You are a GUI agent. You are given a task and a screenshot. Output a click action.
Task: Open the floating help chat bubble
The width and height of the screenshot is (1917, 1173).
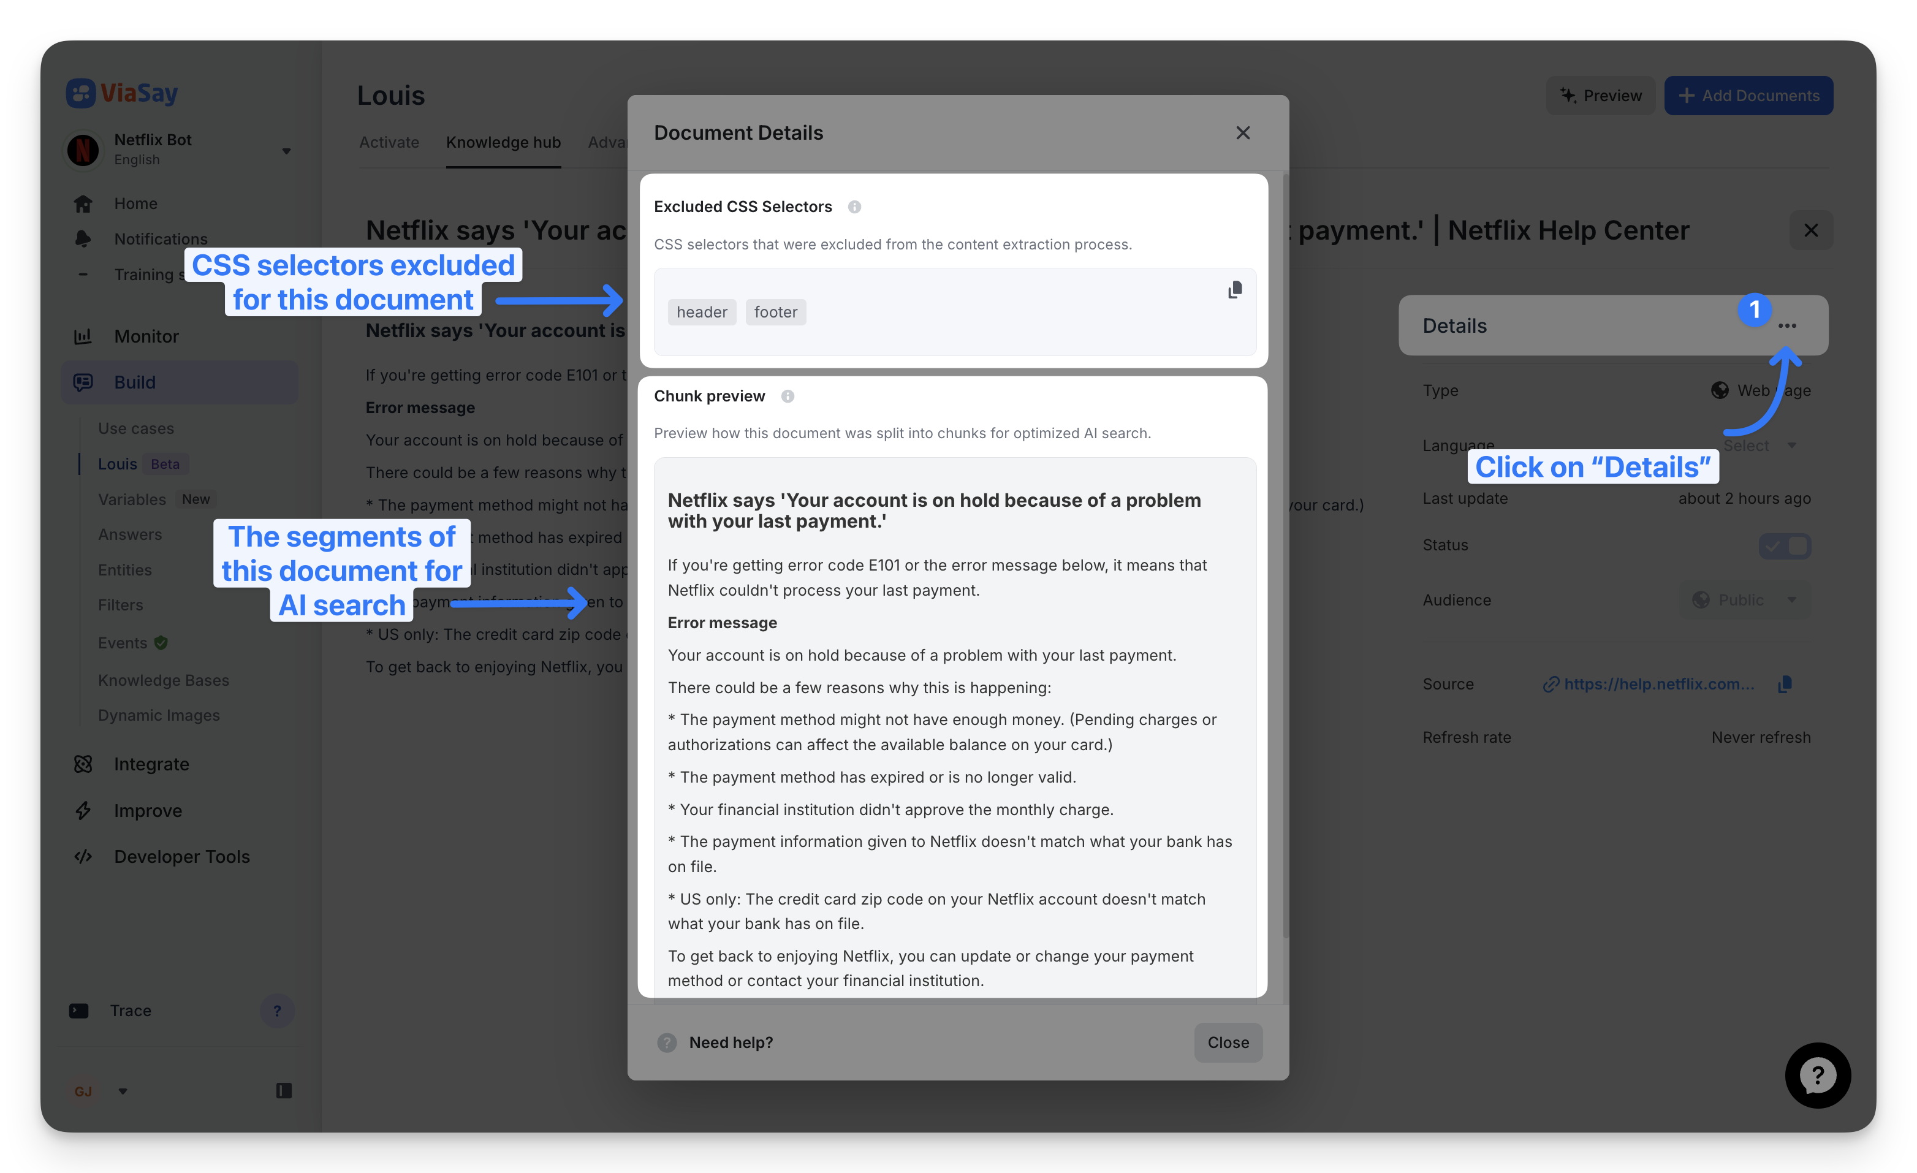pos(1818,1076)
